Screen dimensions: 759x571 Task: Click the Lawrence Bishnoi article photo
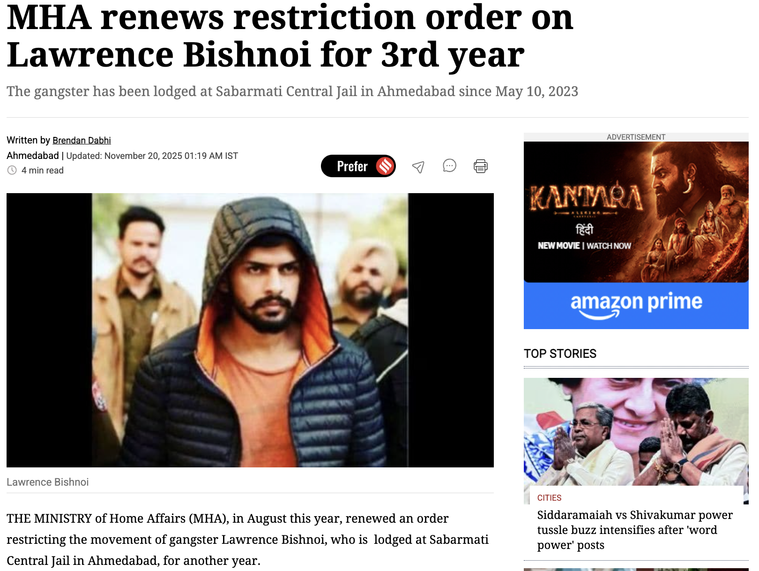250,330
